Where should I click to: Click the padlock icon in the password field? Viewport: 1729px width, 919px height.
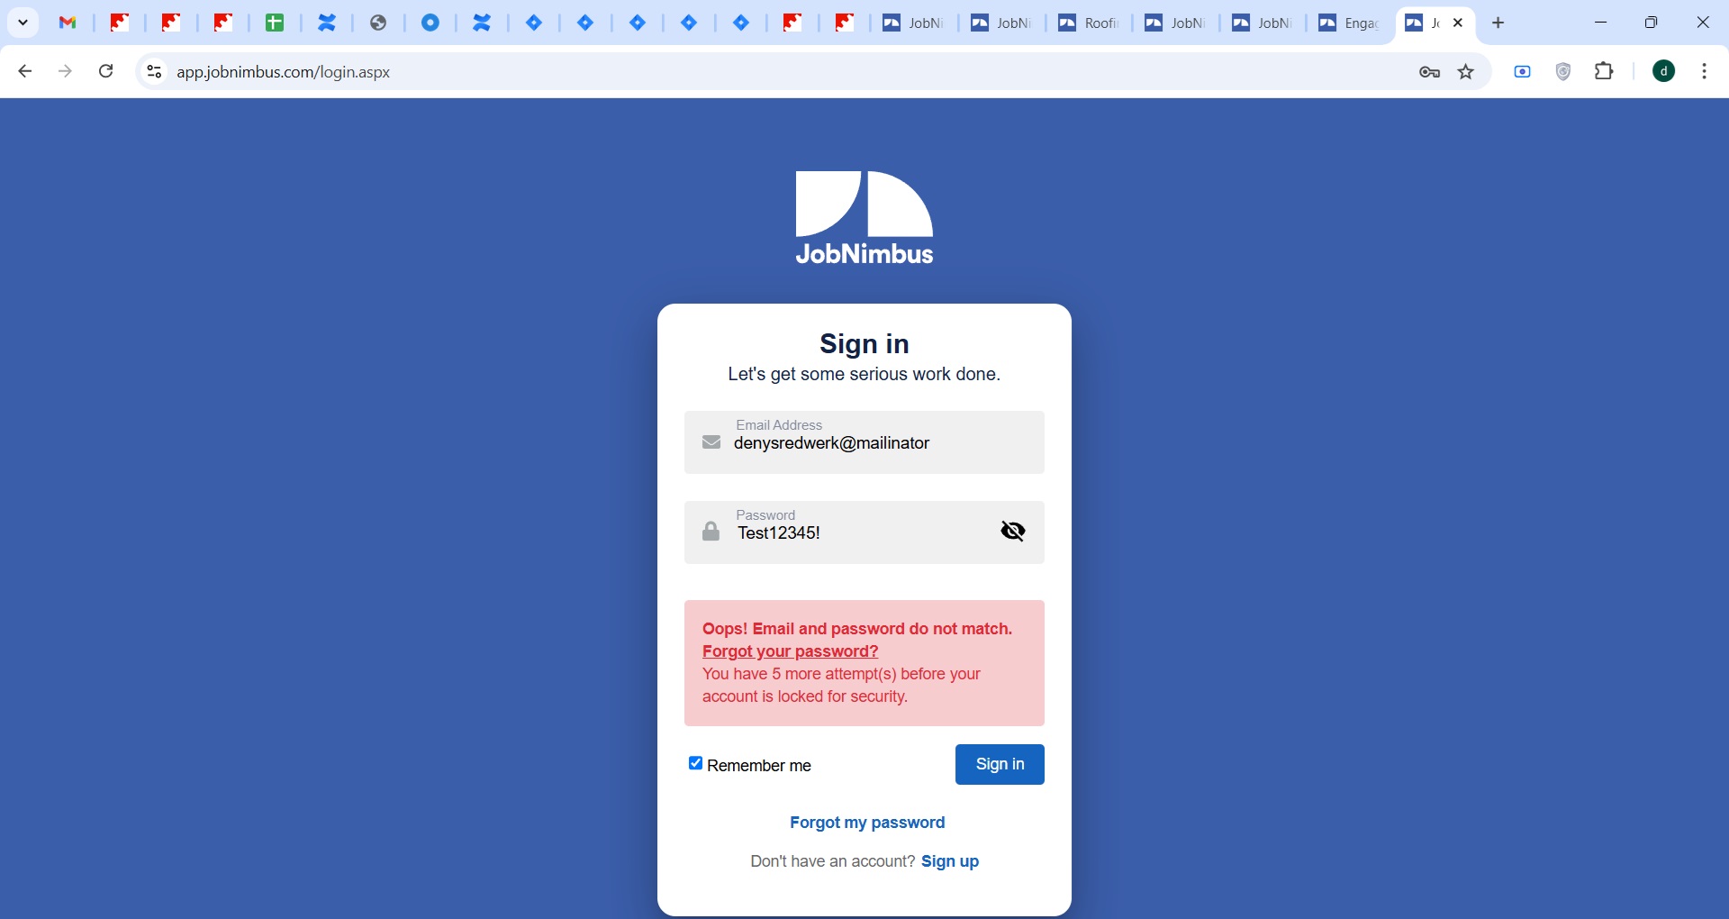[x=711, y=531]
